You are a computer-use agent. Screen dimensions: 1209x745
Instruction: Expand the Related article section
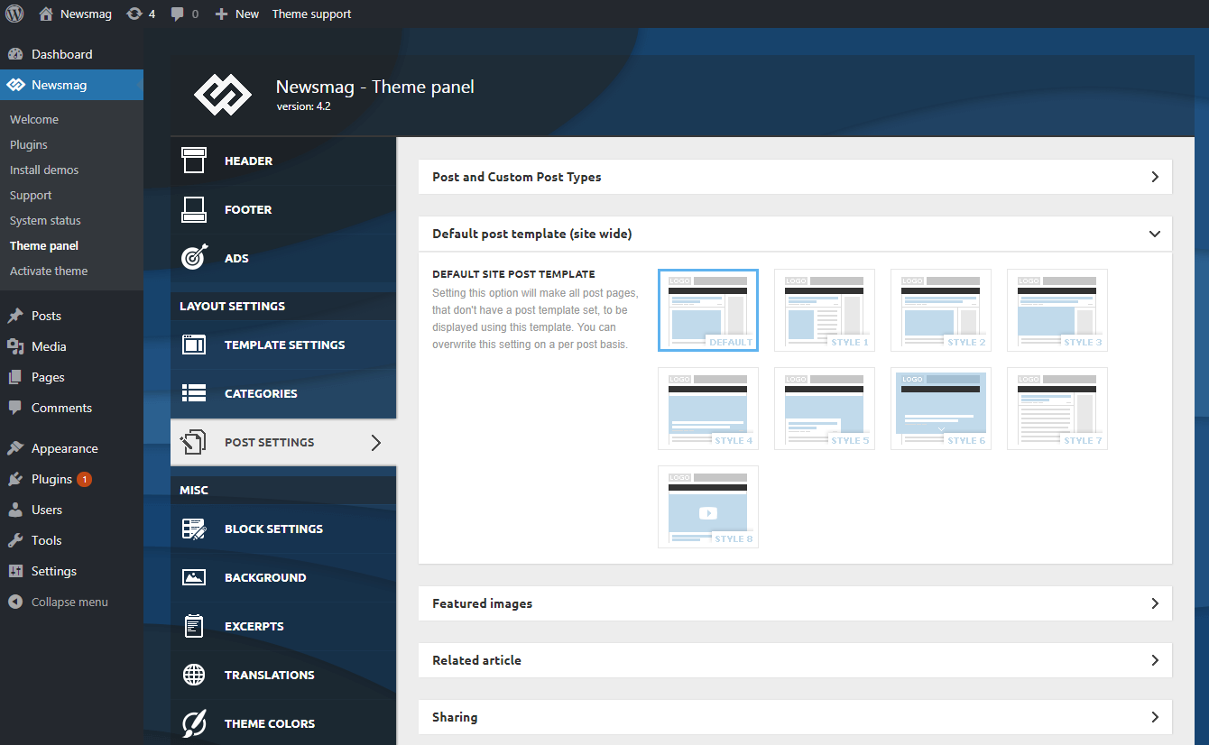(x=795, y=660)
